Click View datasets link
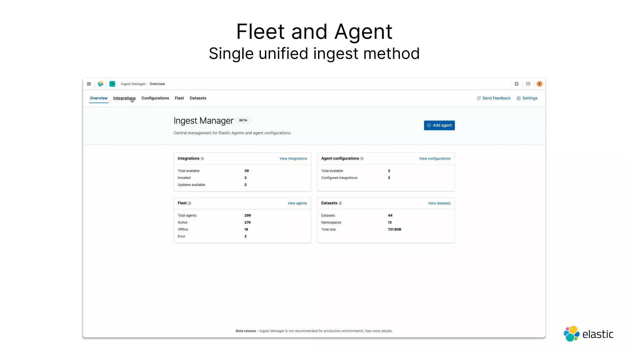The height and width of the screenshot is (353, 629). point(439,203)
